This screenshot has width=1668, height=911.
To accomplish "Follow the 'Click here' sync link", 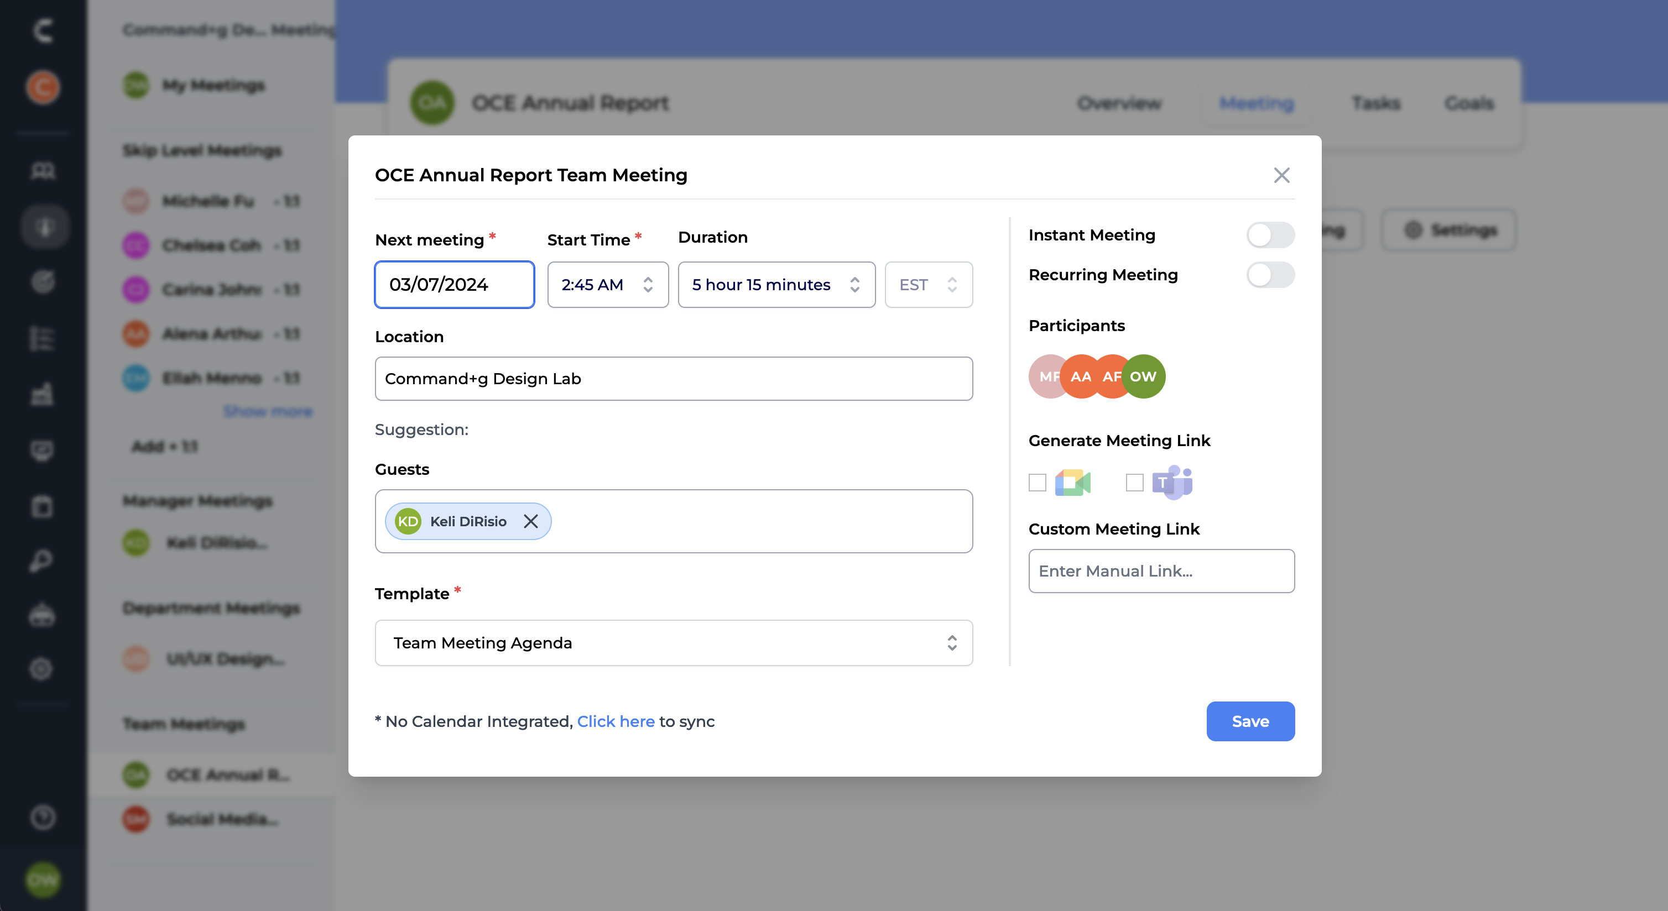I will pos(615,721).
